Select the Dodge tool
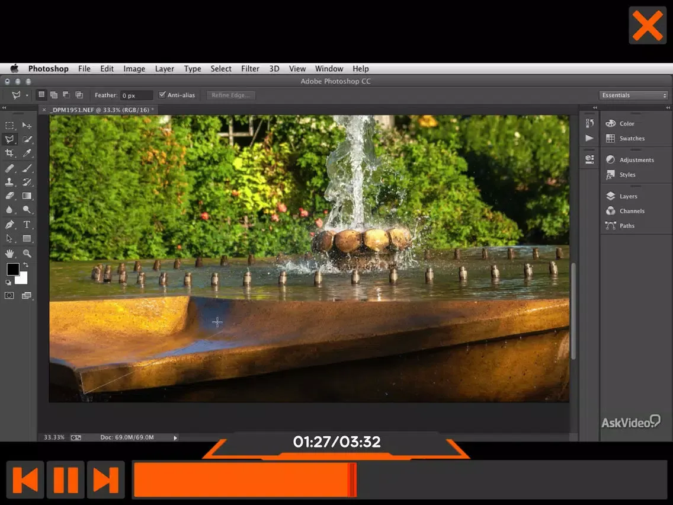Screen dimensions: 673x505 click(x=27, y=210)
